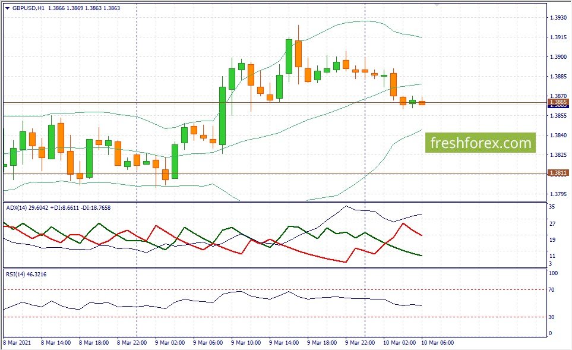Select the 1.3930 price axis label

(558, 17)
